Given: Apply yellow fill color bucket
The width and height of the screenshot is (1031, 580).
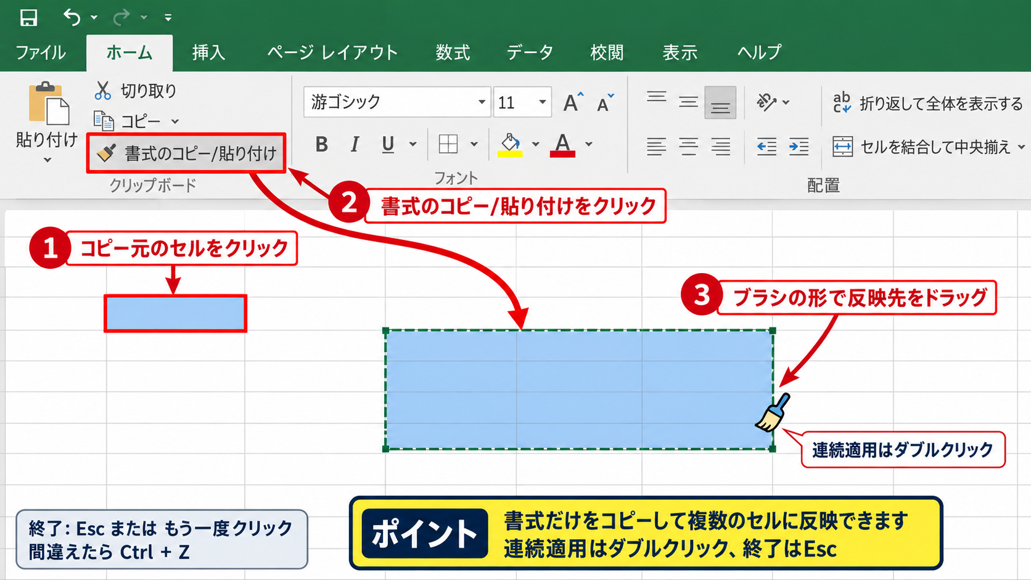Looking at the screenshot, I should 510,145.
